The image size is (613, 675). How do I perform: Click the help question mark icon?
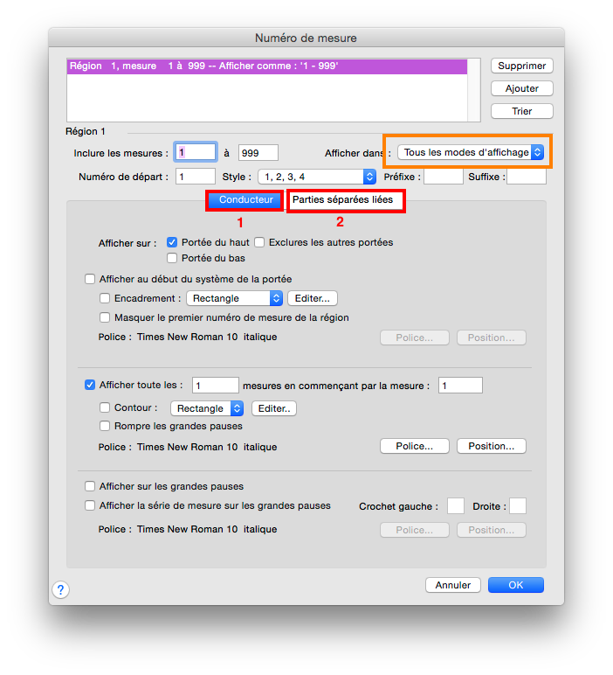[x=60, y=590]
